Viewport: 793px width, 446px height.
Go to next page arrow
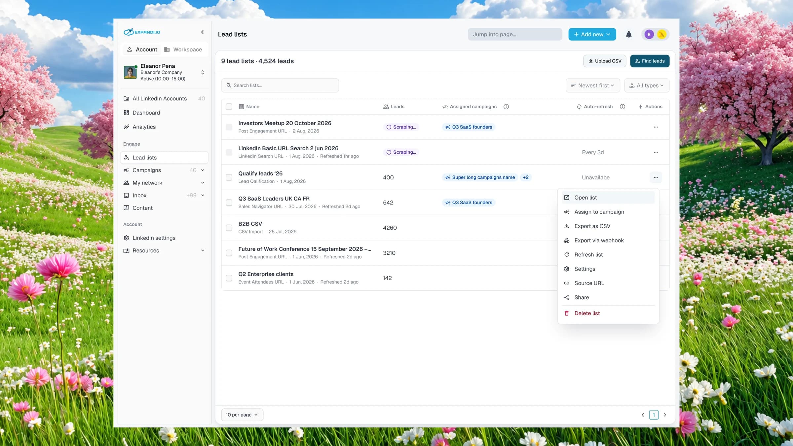click(x=665, y=415)
